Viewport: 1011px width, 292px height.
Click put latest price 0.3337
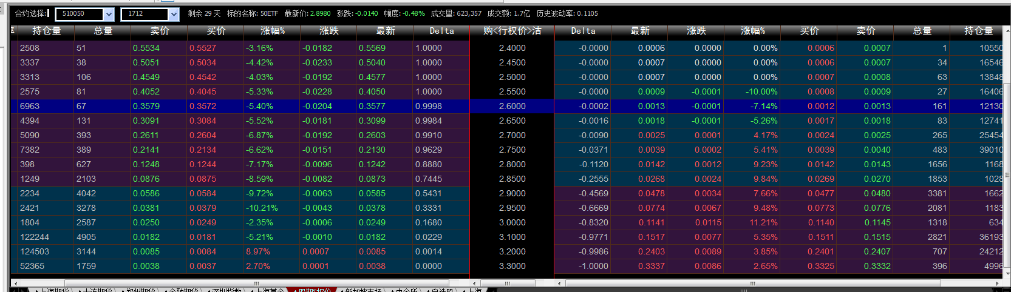[x=652, y=266]
